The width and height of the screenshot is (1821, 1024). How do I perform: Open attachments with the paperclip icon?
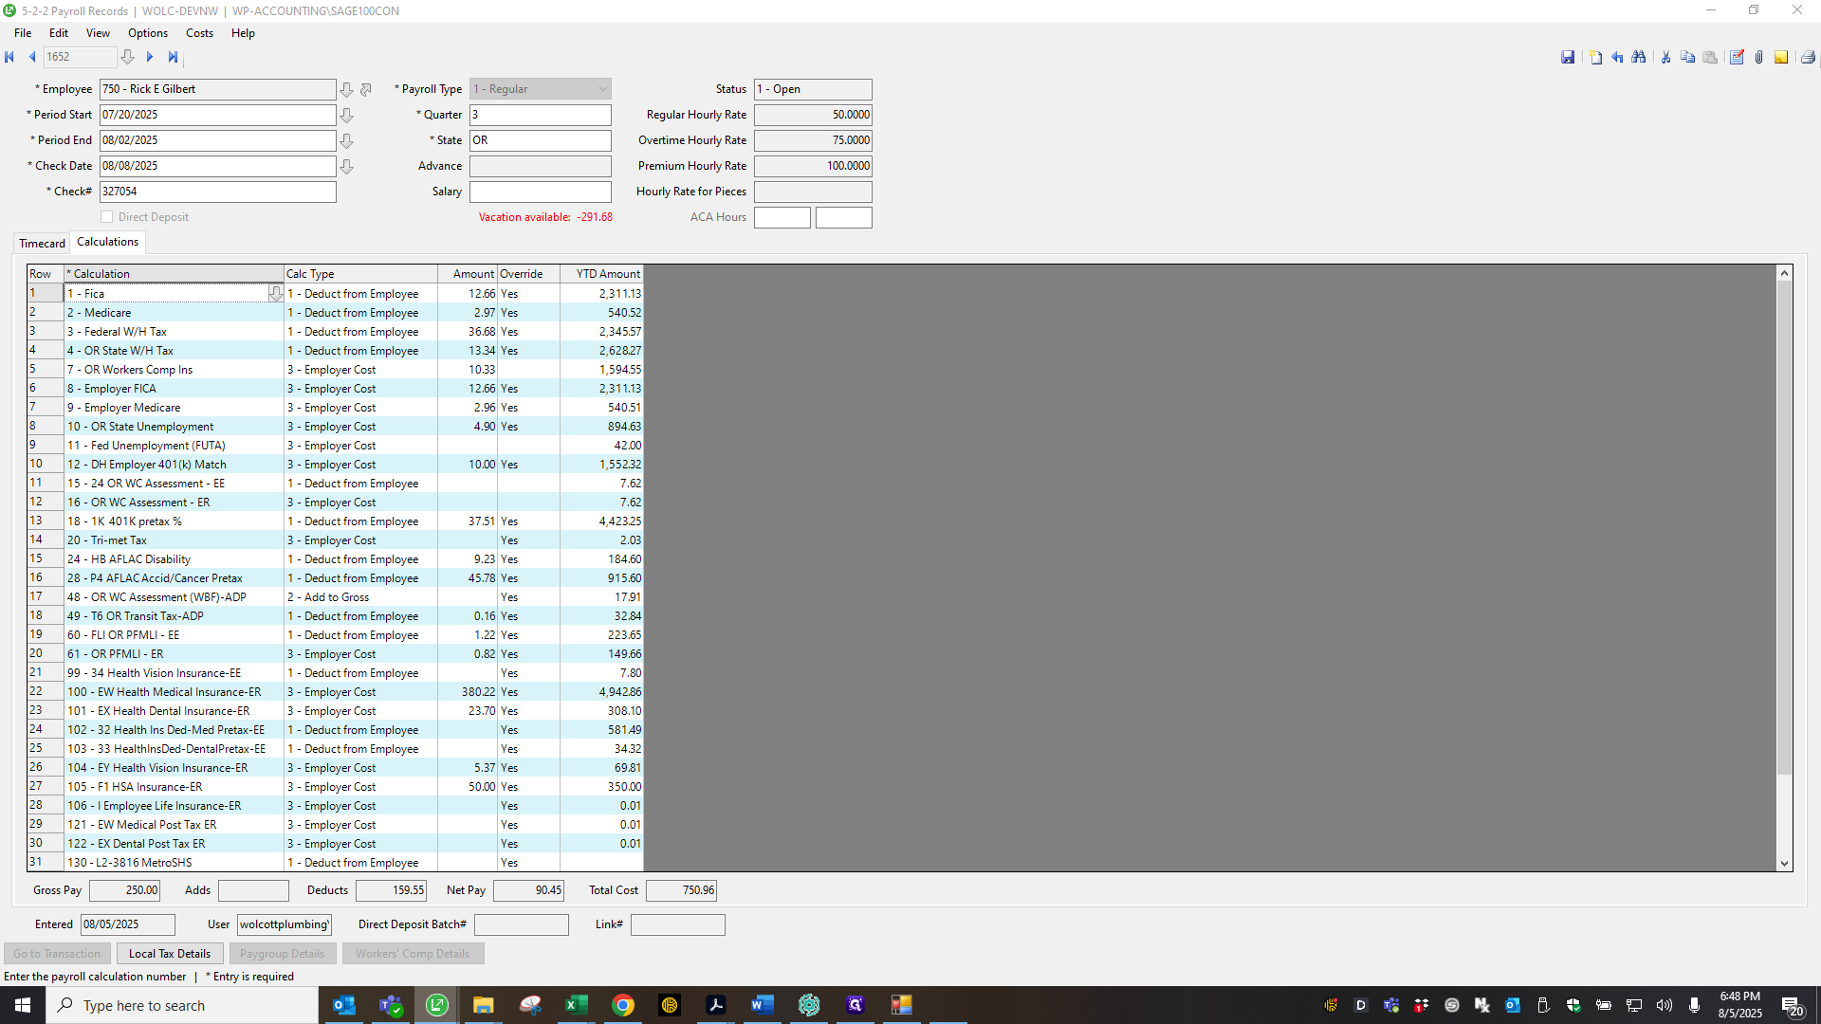click(x=1758, y=58)
